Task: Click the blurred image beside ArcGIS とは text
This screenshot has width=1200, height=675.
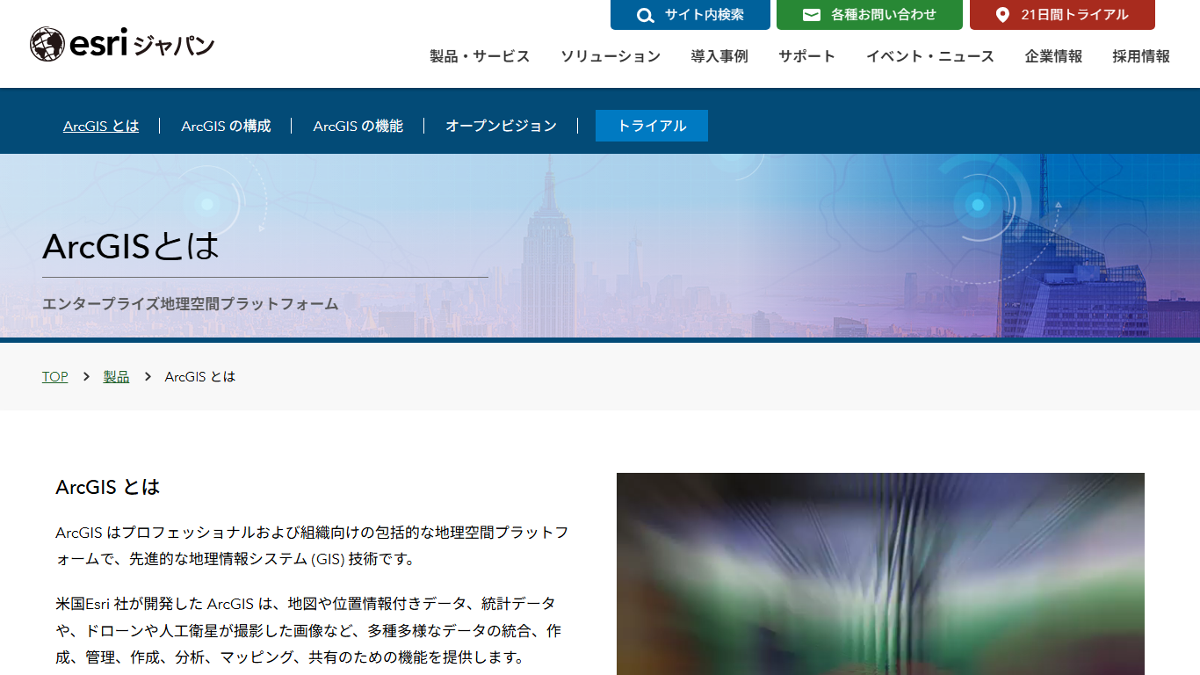Action: [880, 574]
